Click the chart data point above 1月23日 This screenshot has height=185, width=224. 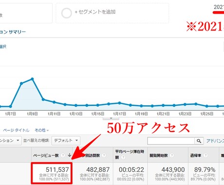point(185,104)
